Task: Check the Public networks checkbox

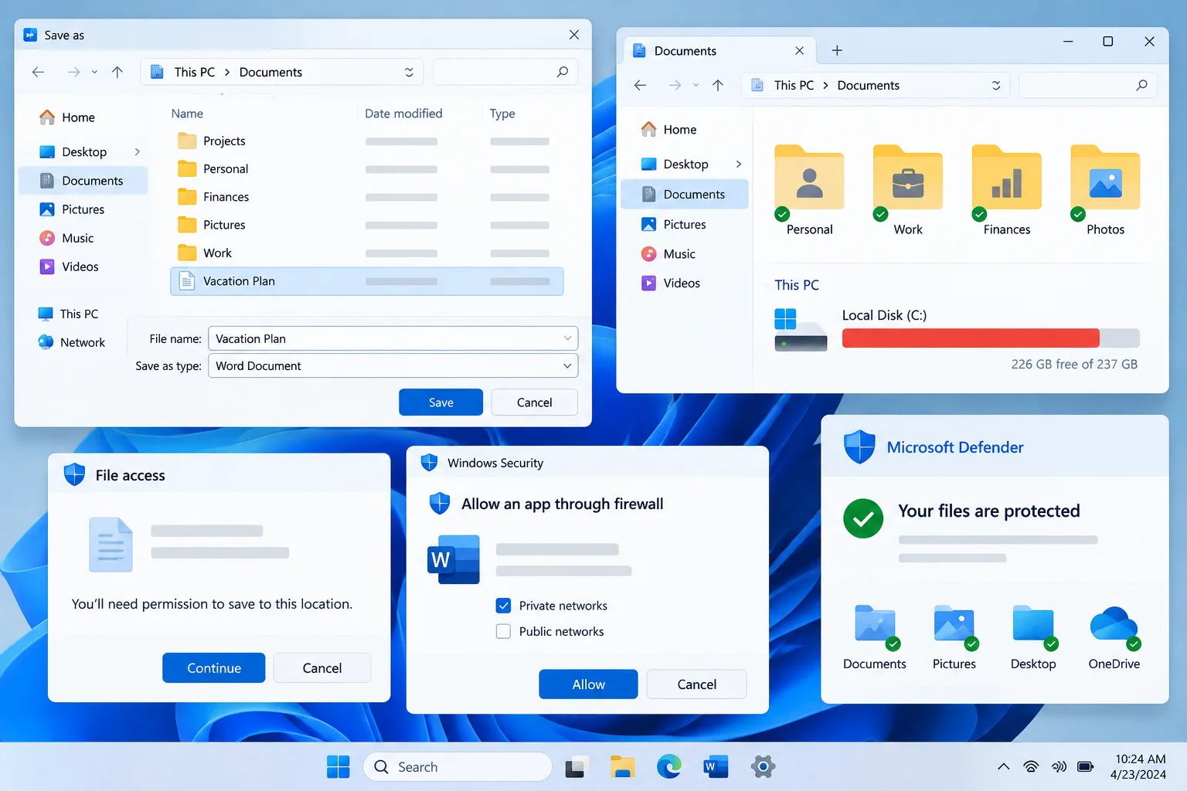Action: point(503,631)
